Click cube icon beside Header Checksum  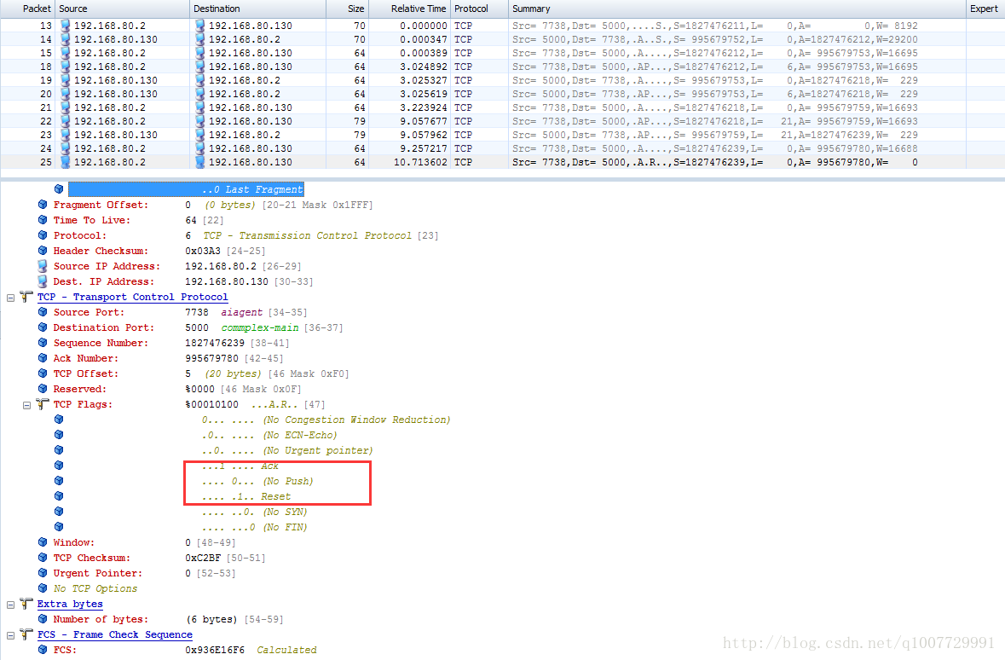point(43,251)
